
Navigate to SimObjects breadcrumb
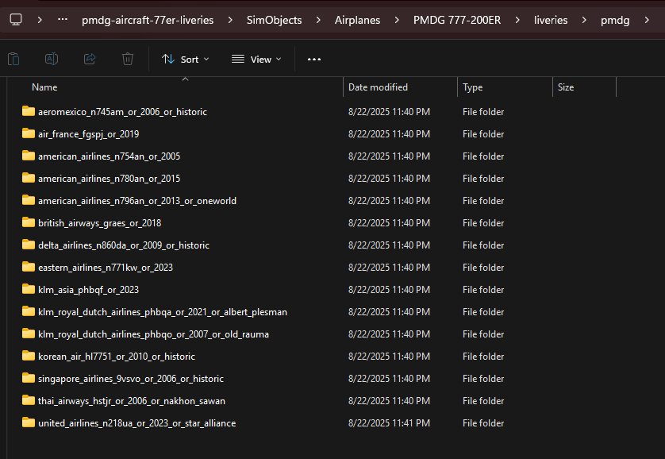point(274,20)
